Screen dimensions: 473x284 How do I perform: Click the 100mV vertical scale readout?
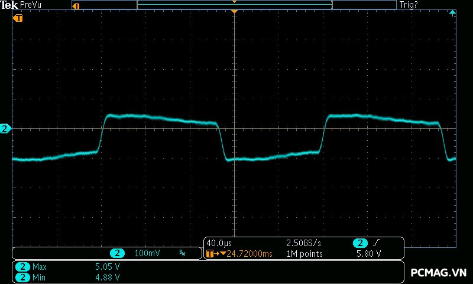147,253
